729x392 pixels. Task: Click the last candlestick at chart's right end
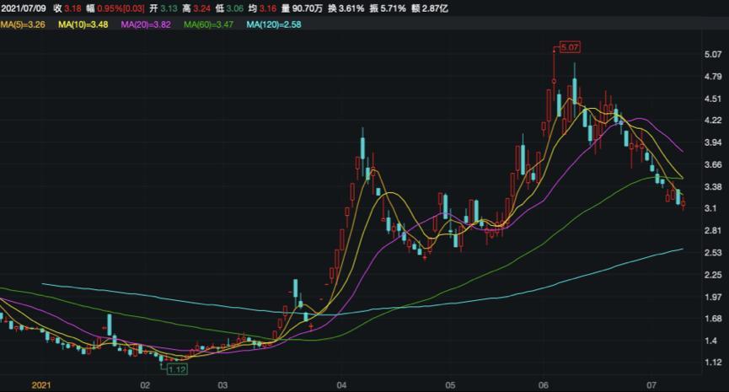click(683, 203)
